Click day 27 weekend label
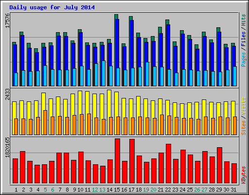The width and height of the screenshot is (249, 195). tap(204, 190)
